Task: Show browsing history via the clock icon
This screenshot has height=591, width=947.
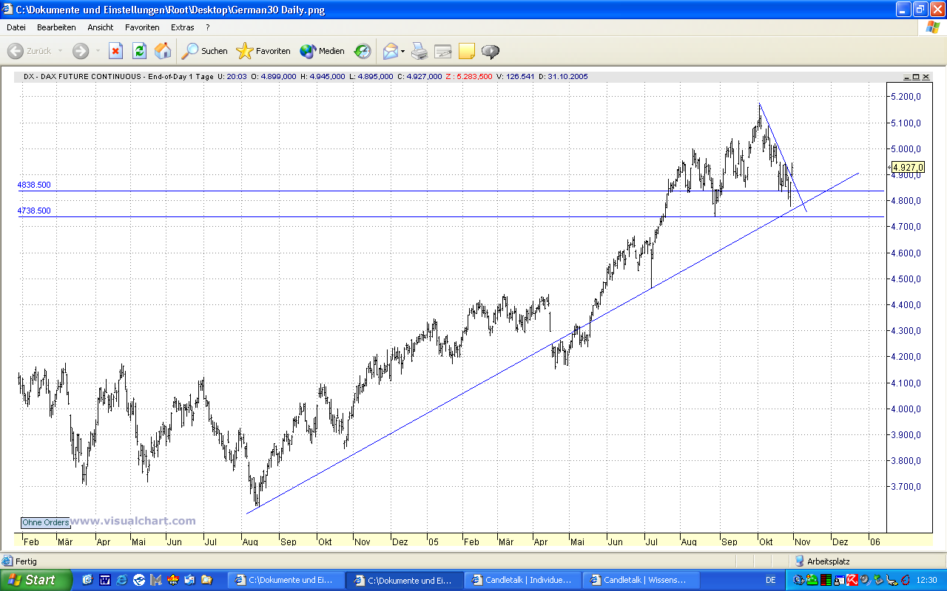Action: point(363,51)
